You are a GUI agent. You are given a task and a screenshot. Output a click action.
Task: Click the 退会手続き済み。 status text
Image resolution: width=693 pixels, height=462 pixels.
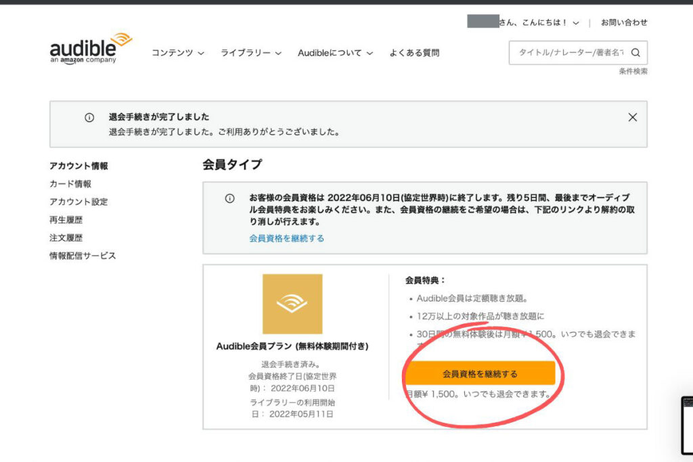tap(291, 365)
